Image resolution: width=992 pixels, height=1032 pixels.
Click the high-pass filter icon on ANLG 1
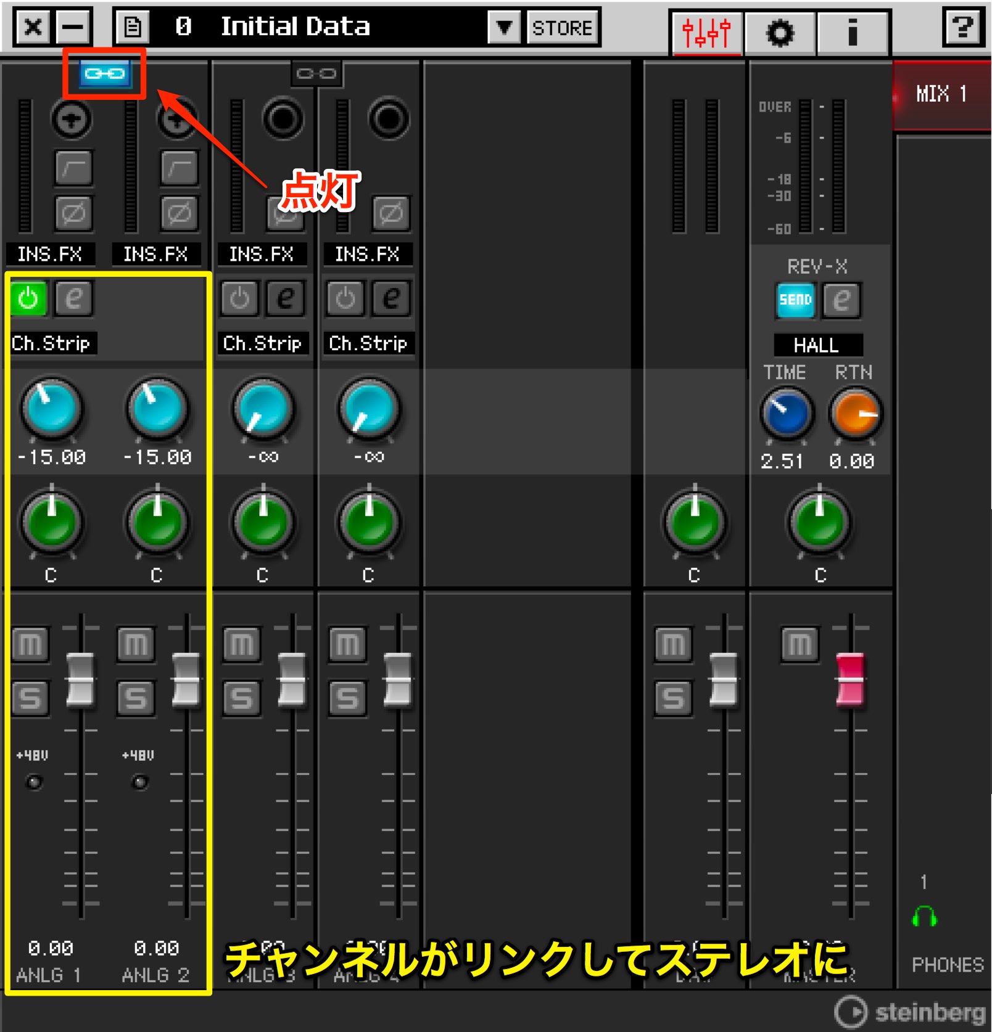tap(73, 167)
